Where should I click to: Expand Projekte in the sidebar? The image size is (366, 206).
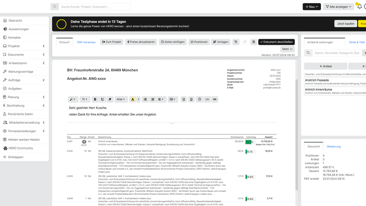tap(24, 46)
